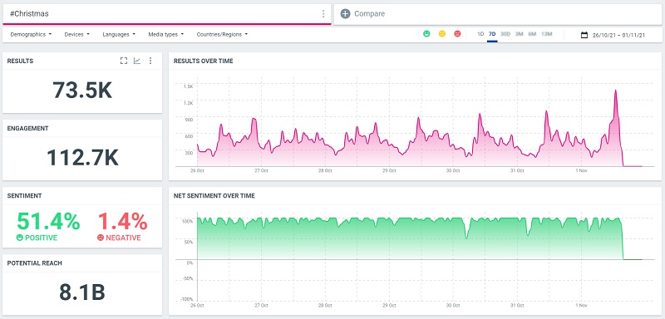This screenshot has width=665, height=319.
Task: Click the tallest 1 Nov peak in results chart
Action: pos(615,91)
